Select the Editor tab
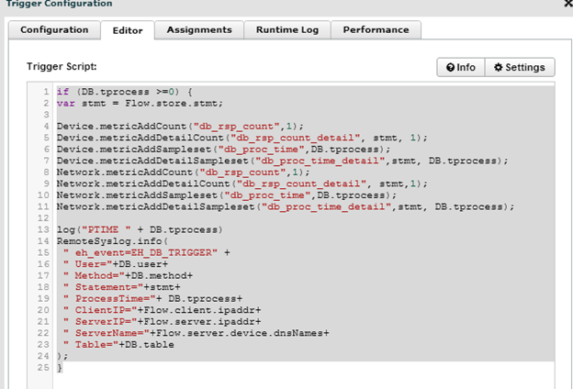The height and width of the screenshot is (389, 573). [127, 30]
